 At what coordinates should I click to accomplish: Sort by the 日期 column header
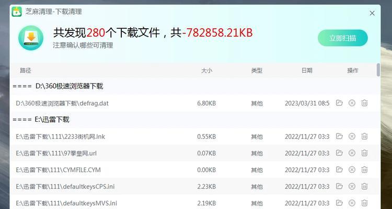pos(307,71)
